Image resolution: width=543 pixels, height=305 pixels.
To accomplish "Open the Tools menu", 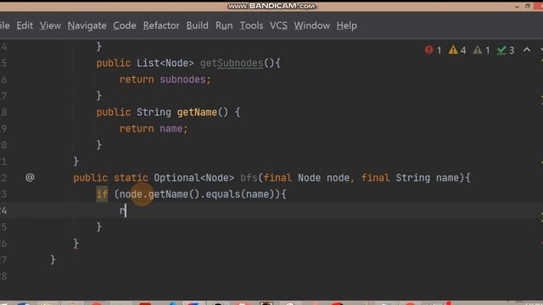I will coord(251,25).
